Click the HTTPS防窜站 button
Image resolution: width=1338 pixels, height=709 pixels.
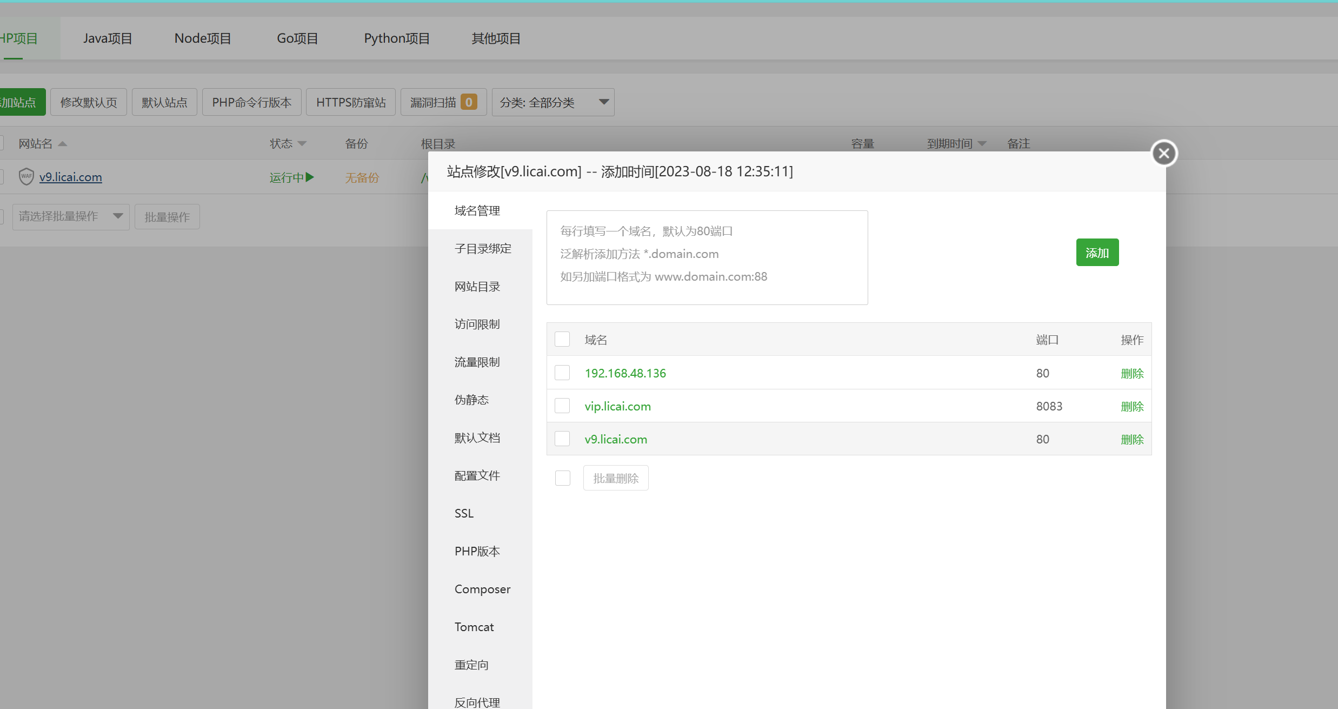[351, 102]
